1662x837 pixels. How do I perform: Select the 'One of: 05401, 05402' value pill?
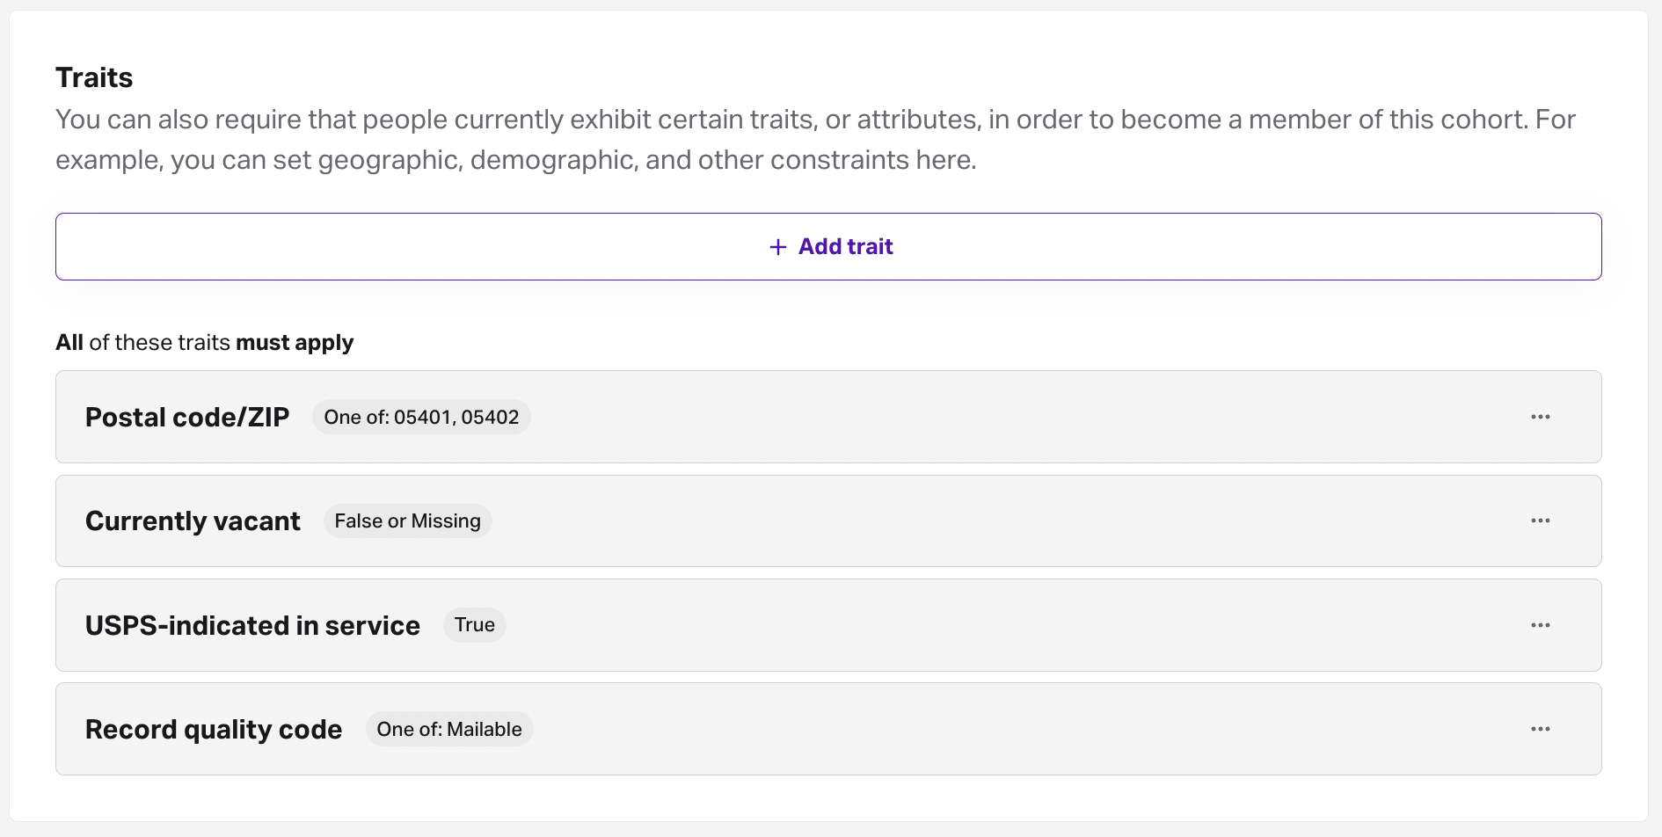point(421,417)
